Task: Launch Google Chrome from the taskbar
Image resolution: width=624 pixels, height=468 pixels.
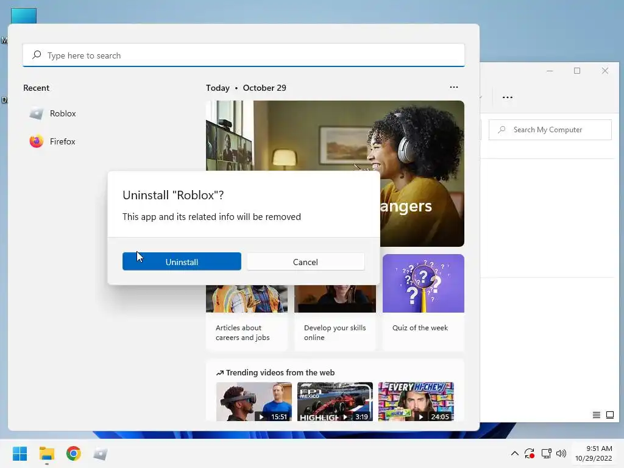Action: tap(74, 453)
